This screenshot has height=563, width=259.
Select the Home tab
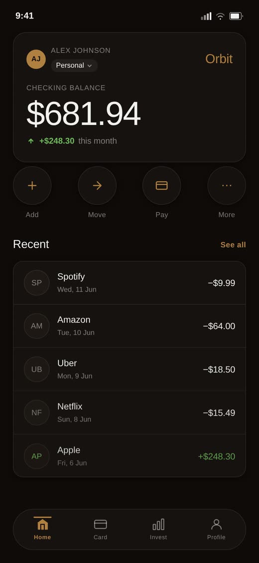(42, 529)
